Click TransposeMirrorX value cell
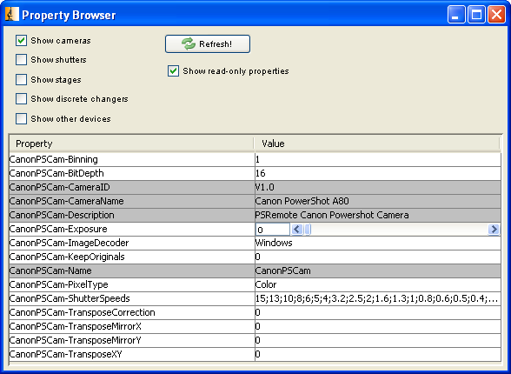511x374 pixels. [x=378, y=326]
